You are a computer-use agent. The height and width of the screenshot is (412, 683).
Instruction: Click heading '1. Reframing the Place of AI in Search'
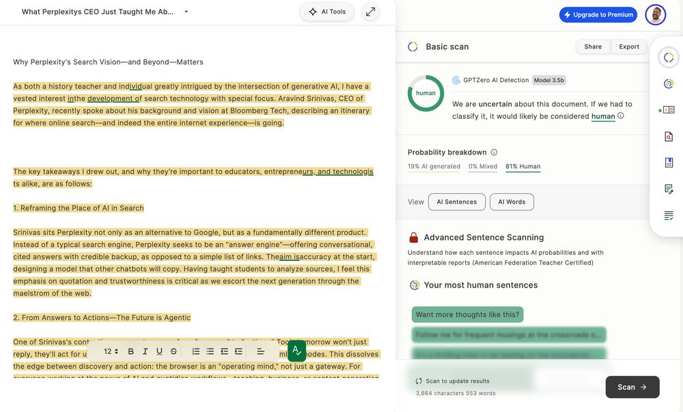click(79, 208)
